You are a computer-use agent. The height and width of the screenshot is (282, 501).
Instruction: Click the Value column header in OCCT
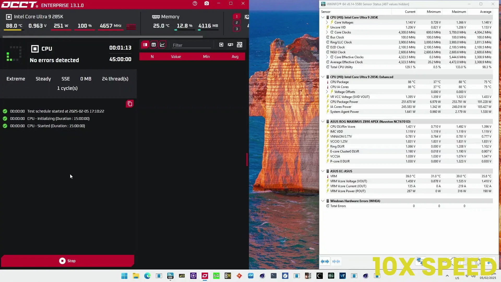click(x=176, y=57)
